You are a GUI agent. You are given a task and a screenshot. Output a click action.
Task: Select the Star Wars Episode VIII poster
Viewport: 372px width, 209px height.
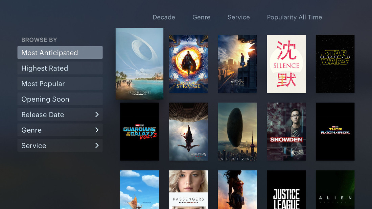(335, 64)
